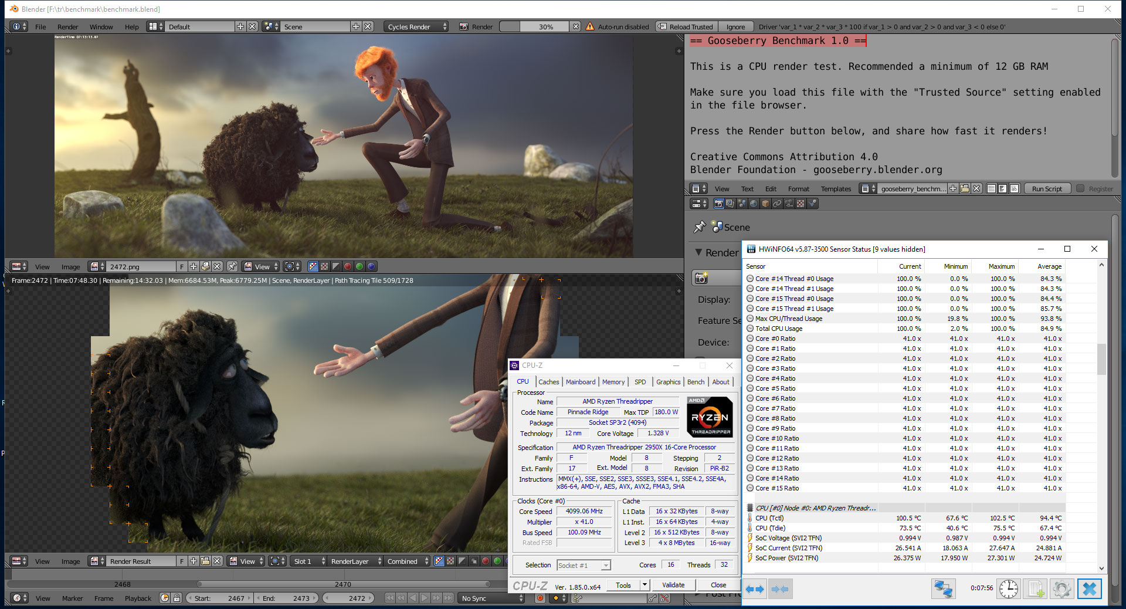Click the auto-run disabled warning icon
Image resolution: width=1126 pixels, height=609 pixels.
pyautogui.click(x=590, y=26)
